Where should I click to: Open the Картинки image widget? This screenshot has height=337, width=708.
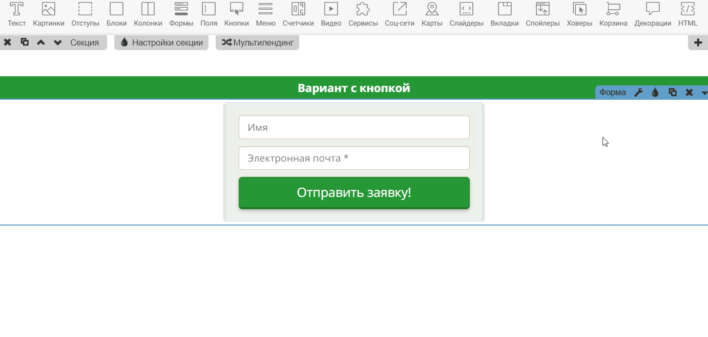point(49,14)
